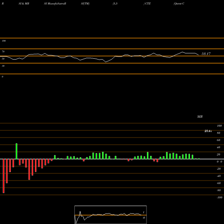This screenshot has width=224, height=224.
Task: Click the 'SI MunafaSutraR' header text
Action: 55,4
